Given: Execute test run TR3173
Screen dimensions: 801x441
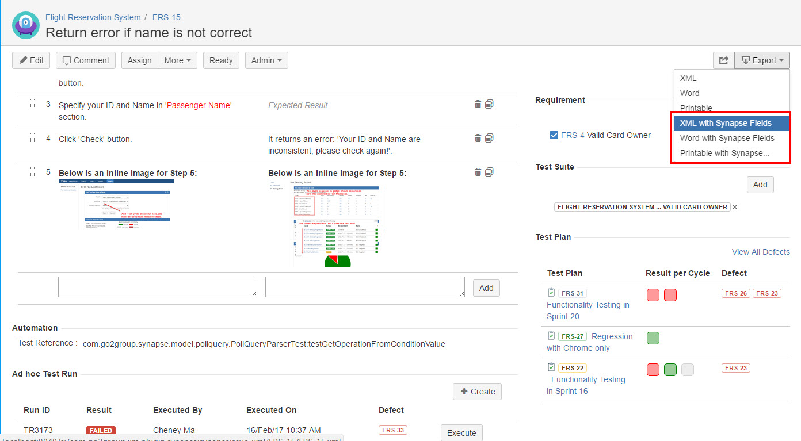Looking at the screenshot, I should click(461, 432).
